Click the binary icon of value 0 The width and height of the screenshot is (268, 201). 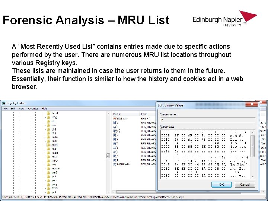115,122
